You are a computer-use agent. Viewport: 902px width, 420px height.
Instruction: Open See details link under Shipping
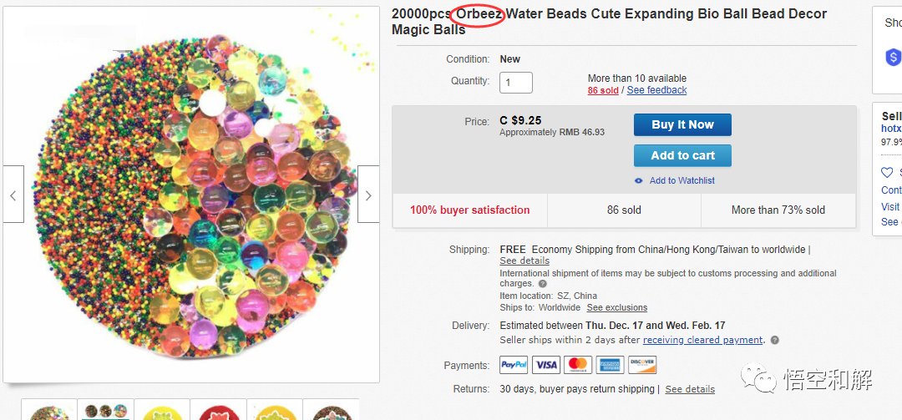click(x=524, y=261)
